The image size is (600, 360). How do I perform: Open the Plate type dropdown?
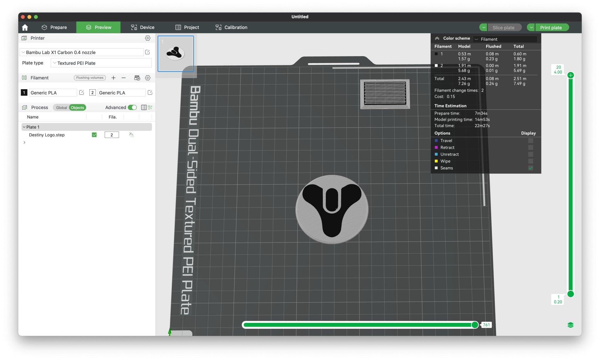pyautogui.click(x=101, y=63)
